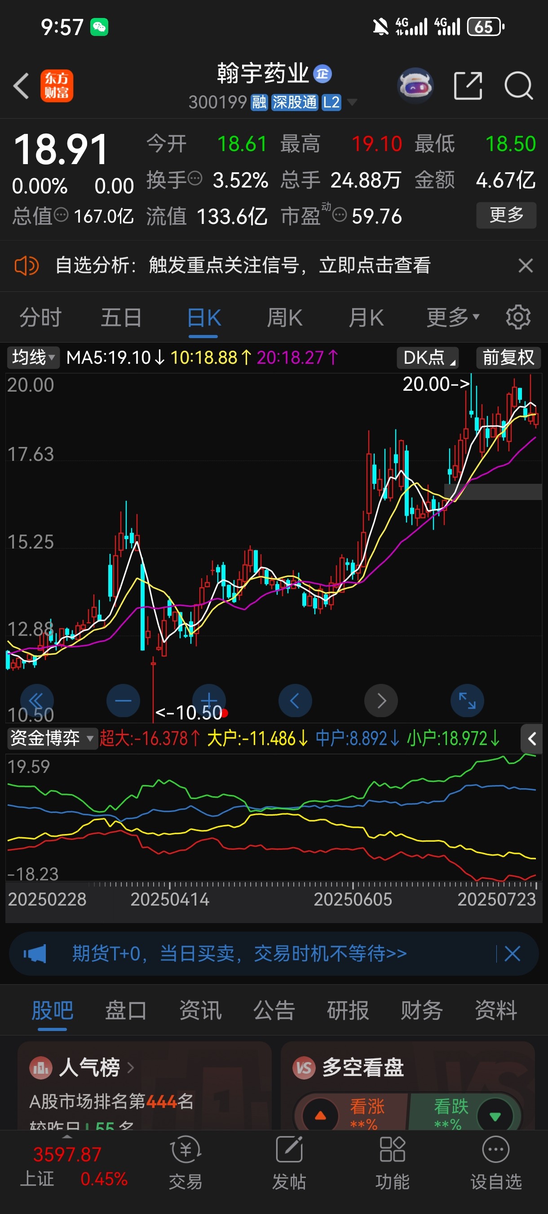Switch to the 五日 tab

(x=121, y=317)
